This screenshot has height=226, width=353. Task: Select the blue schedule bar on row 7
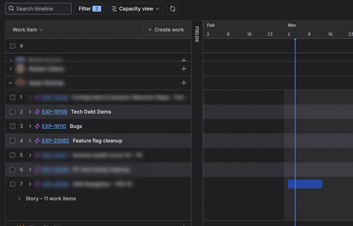[x=305, y=184]
